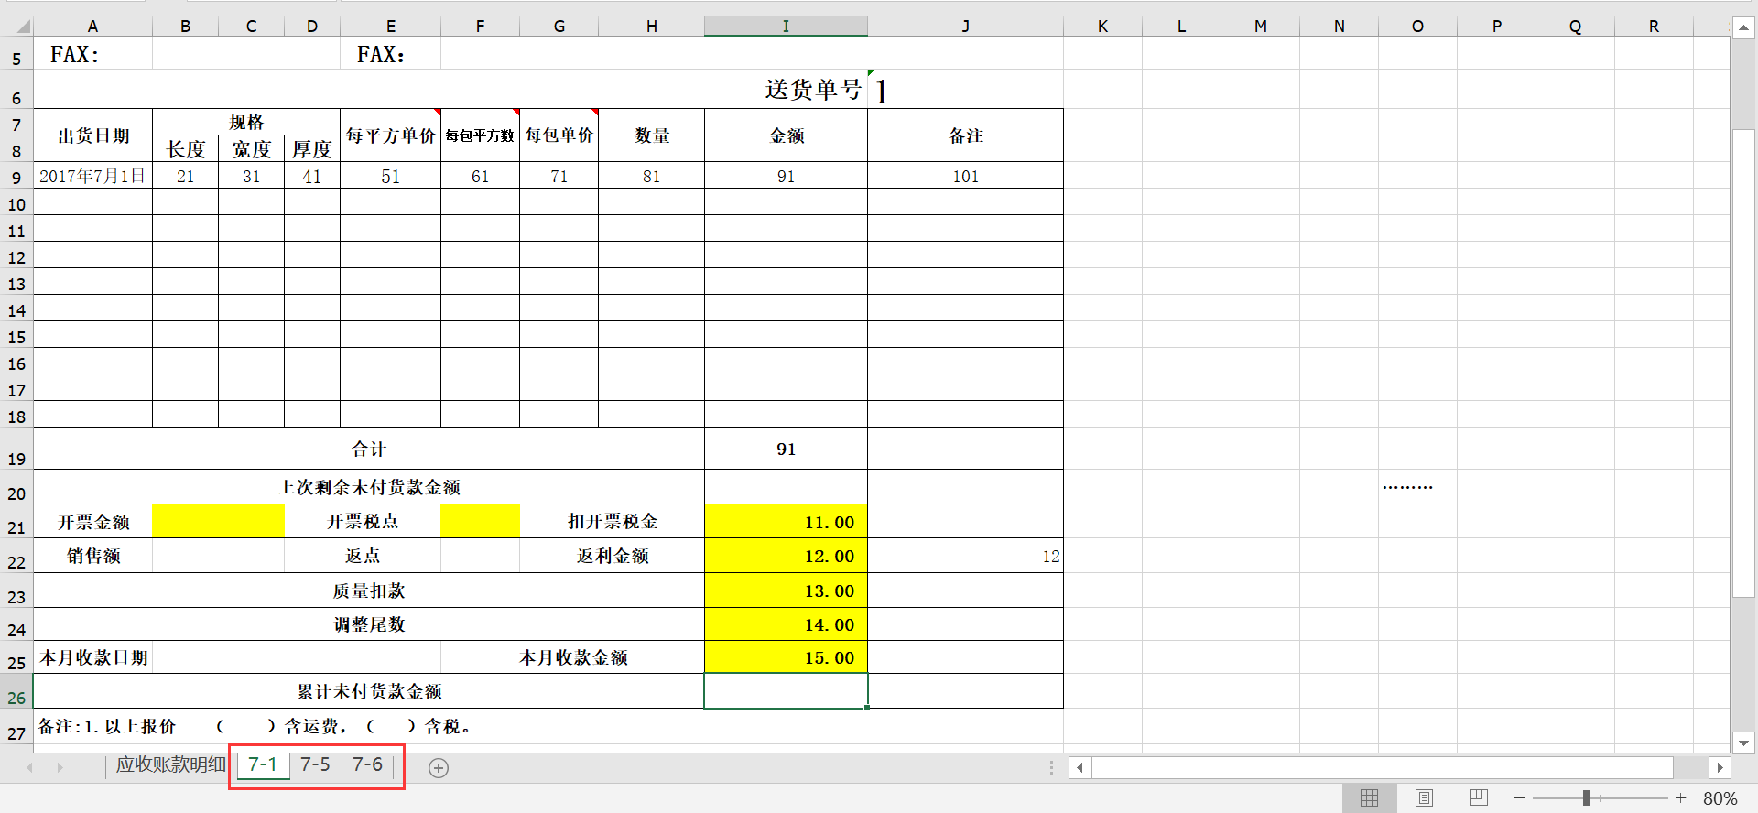
Task: Go to next sheet tab arrow
Action: click(x=60, y=767)
